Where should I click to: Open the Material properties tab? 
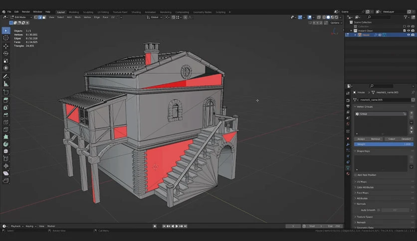[348, 174]
